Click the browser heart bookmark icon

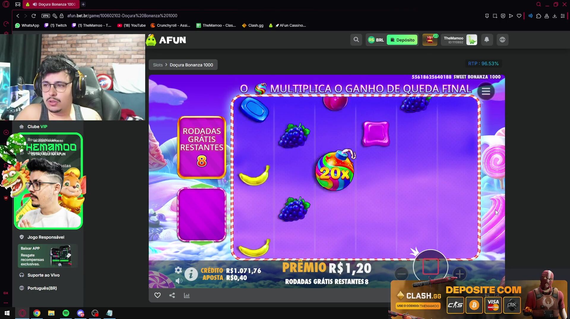519,16
